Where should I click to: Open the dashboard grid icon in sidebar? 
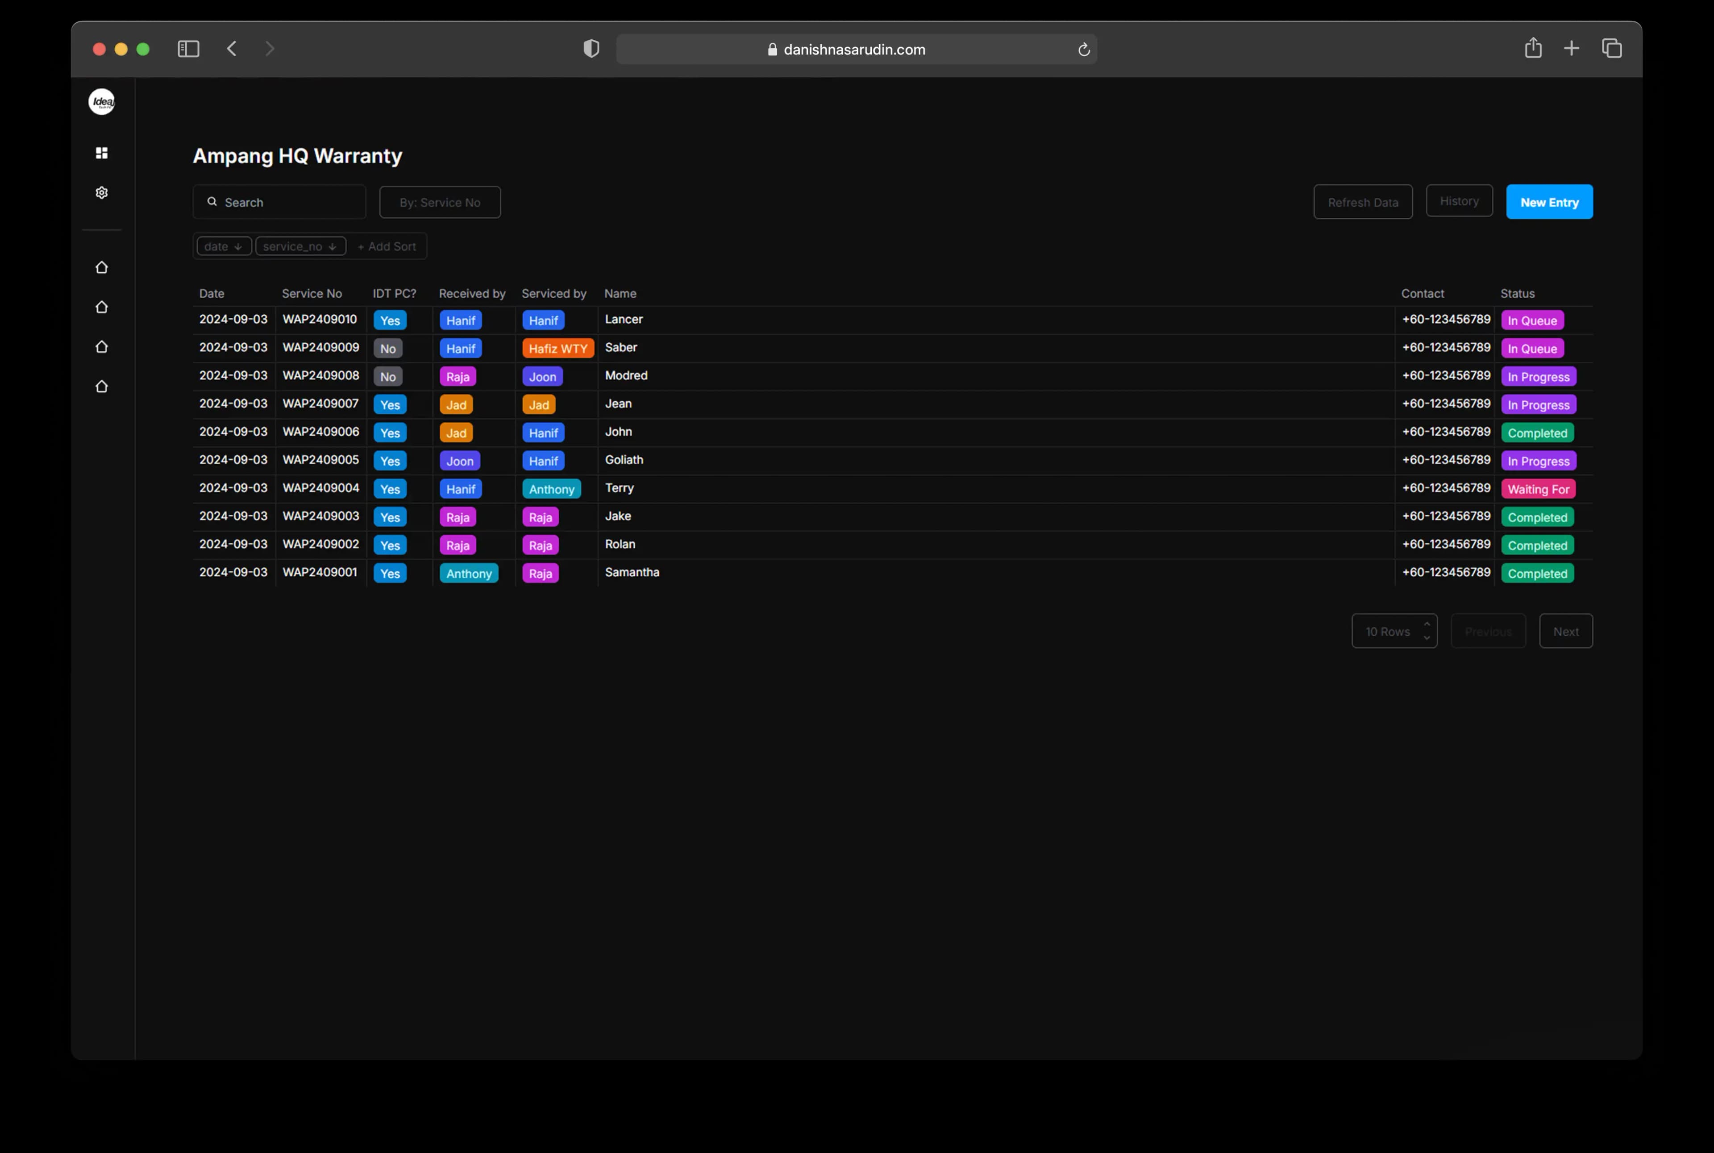point(101,153)
